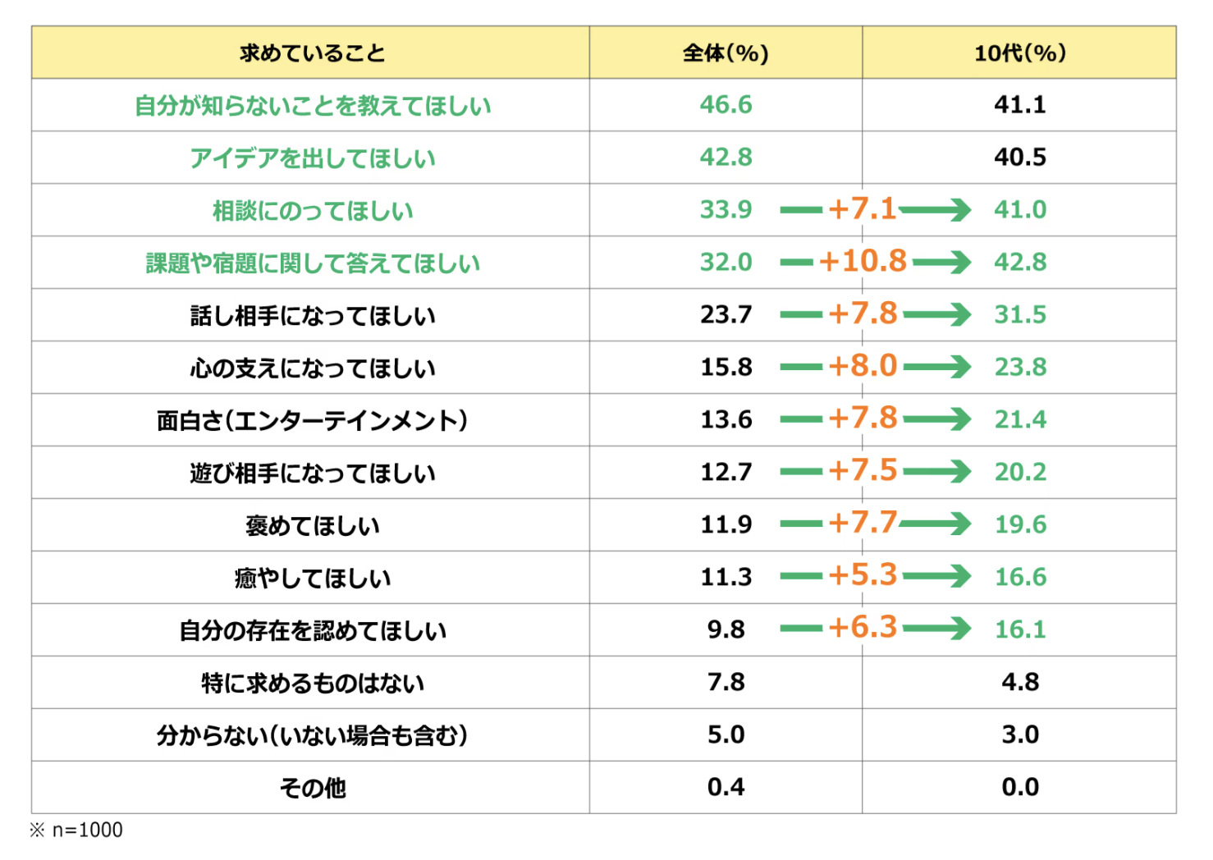Click the 自分が知らないことを教えてほしい row label
1213x860 pixels.
pos(312,106)
